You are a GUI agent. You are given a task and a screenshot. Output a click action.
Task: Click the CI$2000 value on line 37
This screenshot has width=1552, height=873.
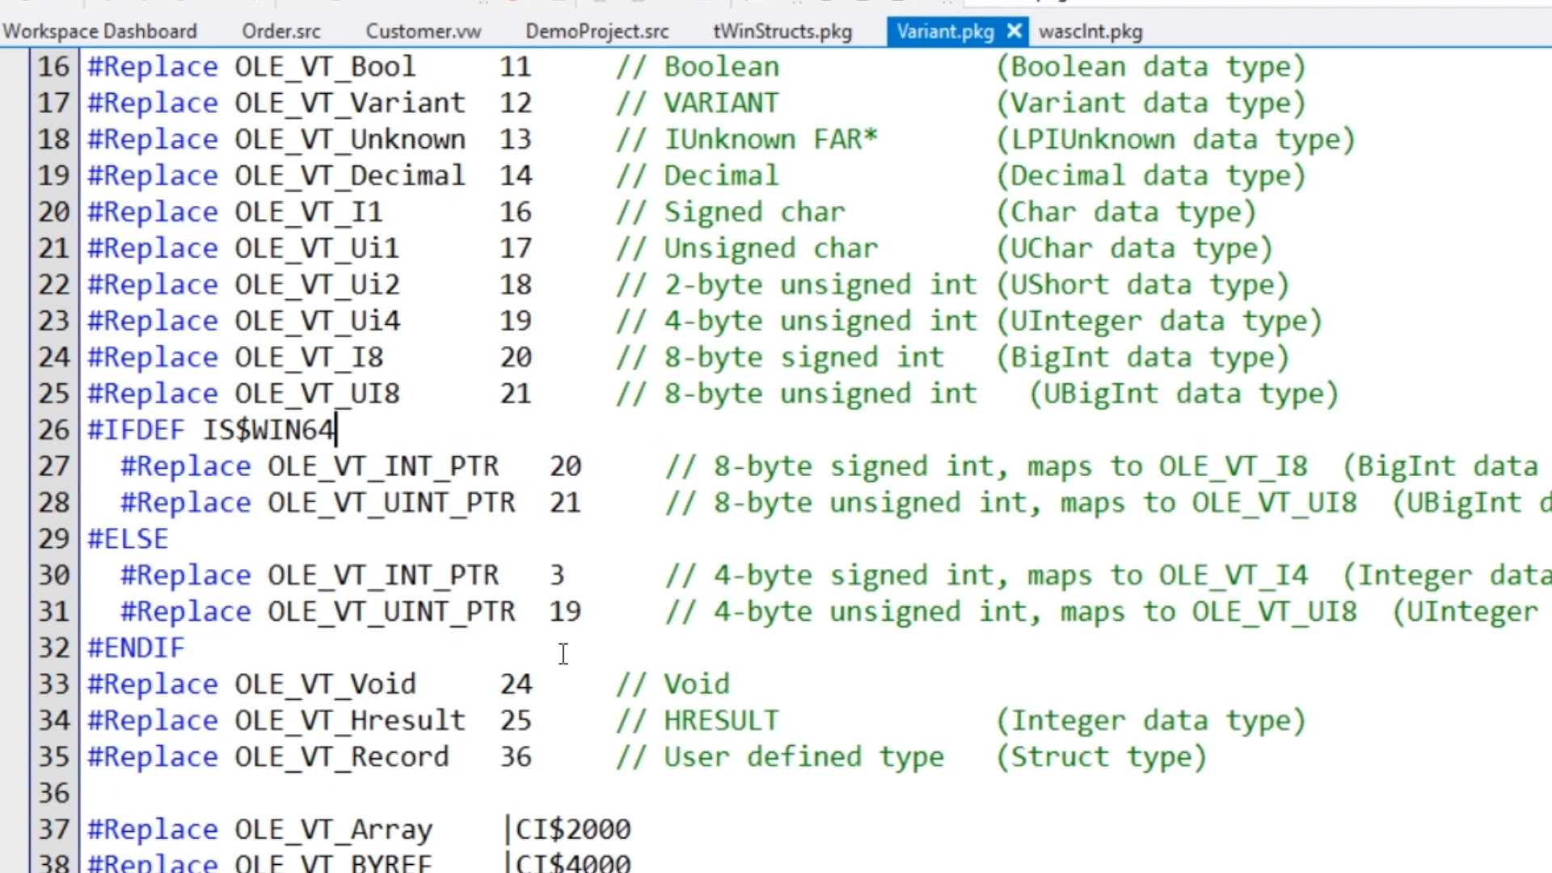point(572,829)
